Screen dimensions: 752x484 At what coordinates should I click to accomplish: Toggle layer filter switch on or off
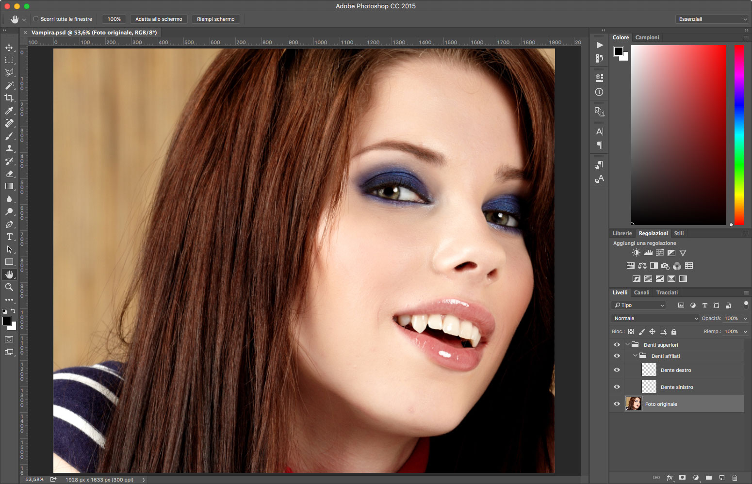(x=746, y=305)
